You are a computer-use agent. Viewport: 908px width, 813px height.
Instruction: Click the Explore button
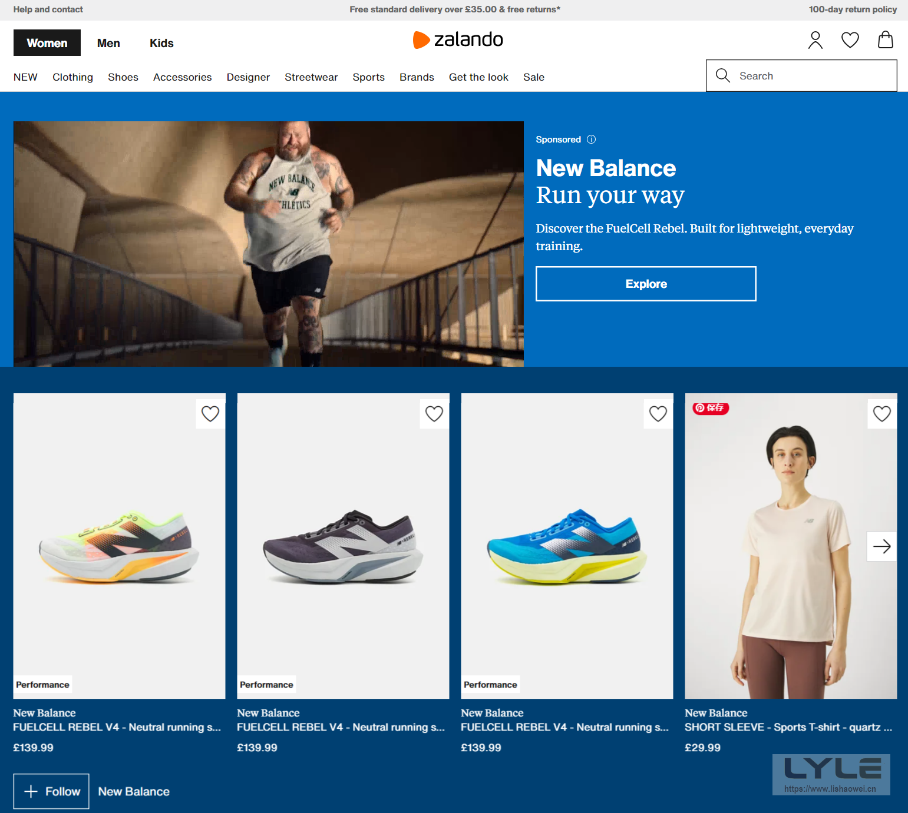coord(646,284)
